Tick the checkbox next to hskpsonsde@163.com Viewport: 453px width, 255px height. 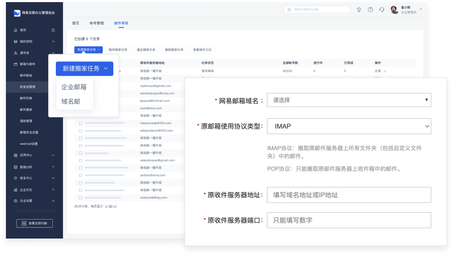click(x=80, y=123)
